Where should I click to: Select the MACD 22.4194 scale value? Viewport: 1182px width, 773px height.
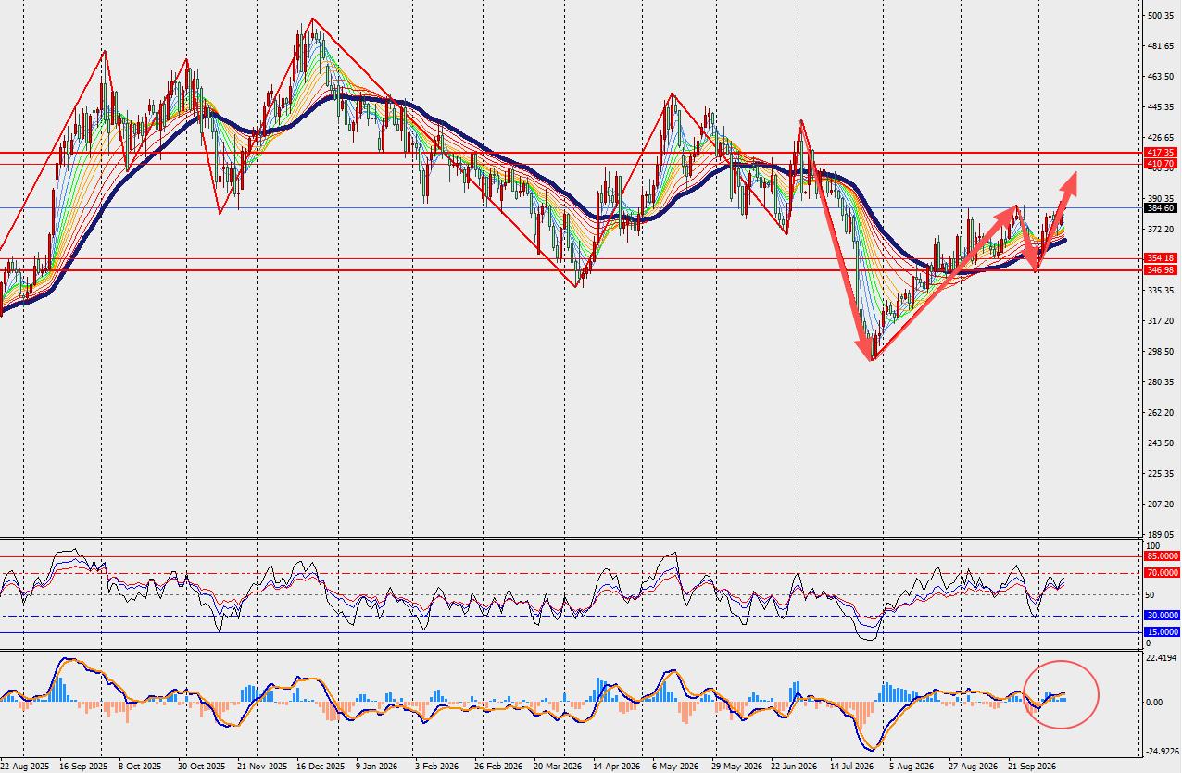coord(1162,658)
